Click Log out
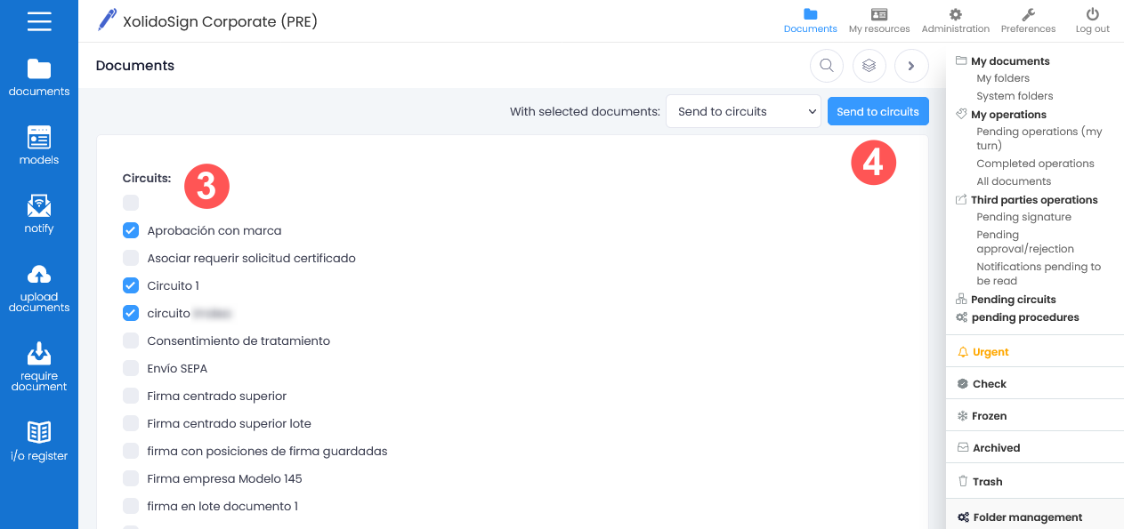 [1092, 20]
